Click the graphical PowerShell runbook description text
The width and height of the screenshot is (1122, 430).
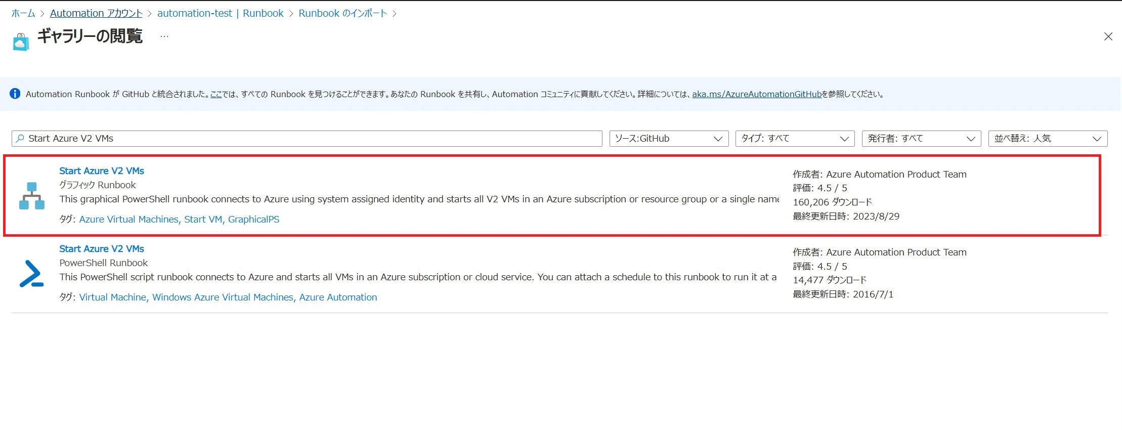coord(419,199)
